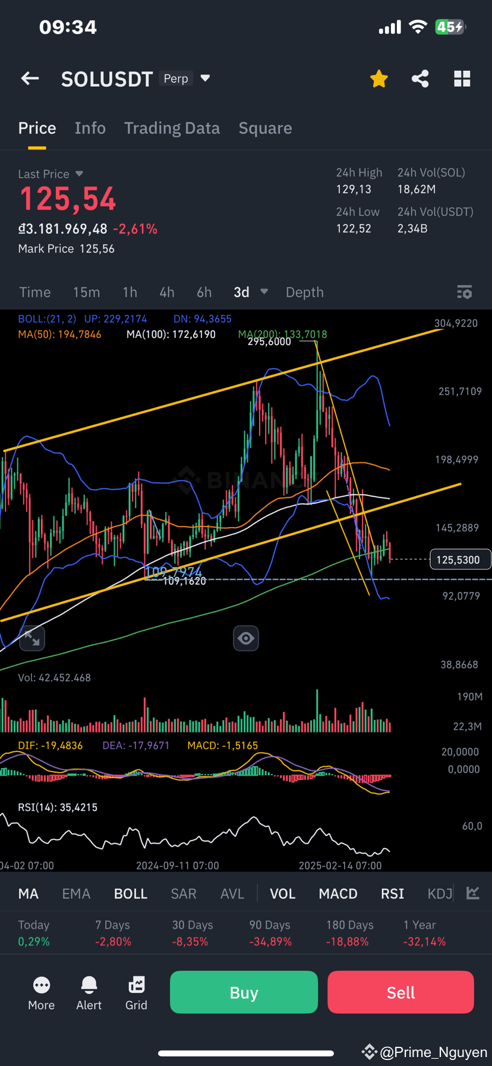
Task: Tap the 24h Low value 122,52
Action: click(354, 228)
